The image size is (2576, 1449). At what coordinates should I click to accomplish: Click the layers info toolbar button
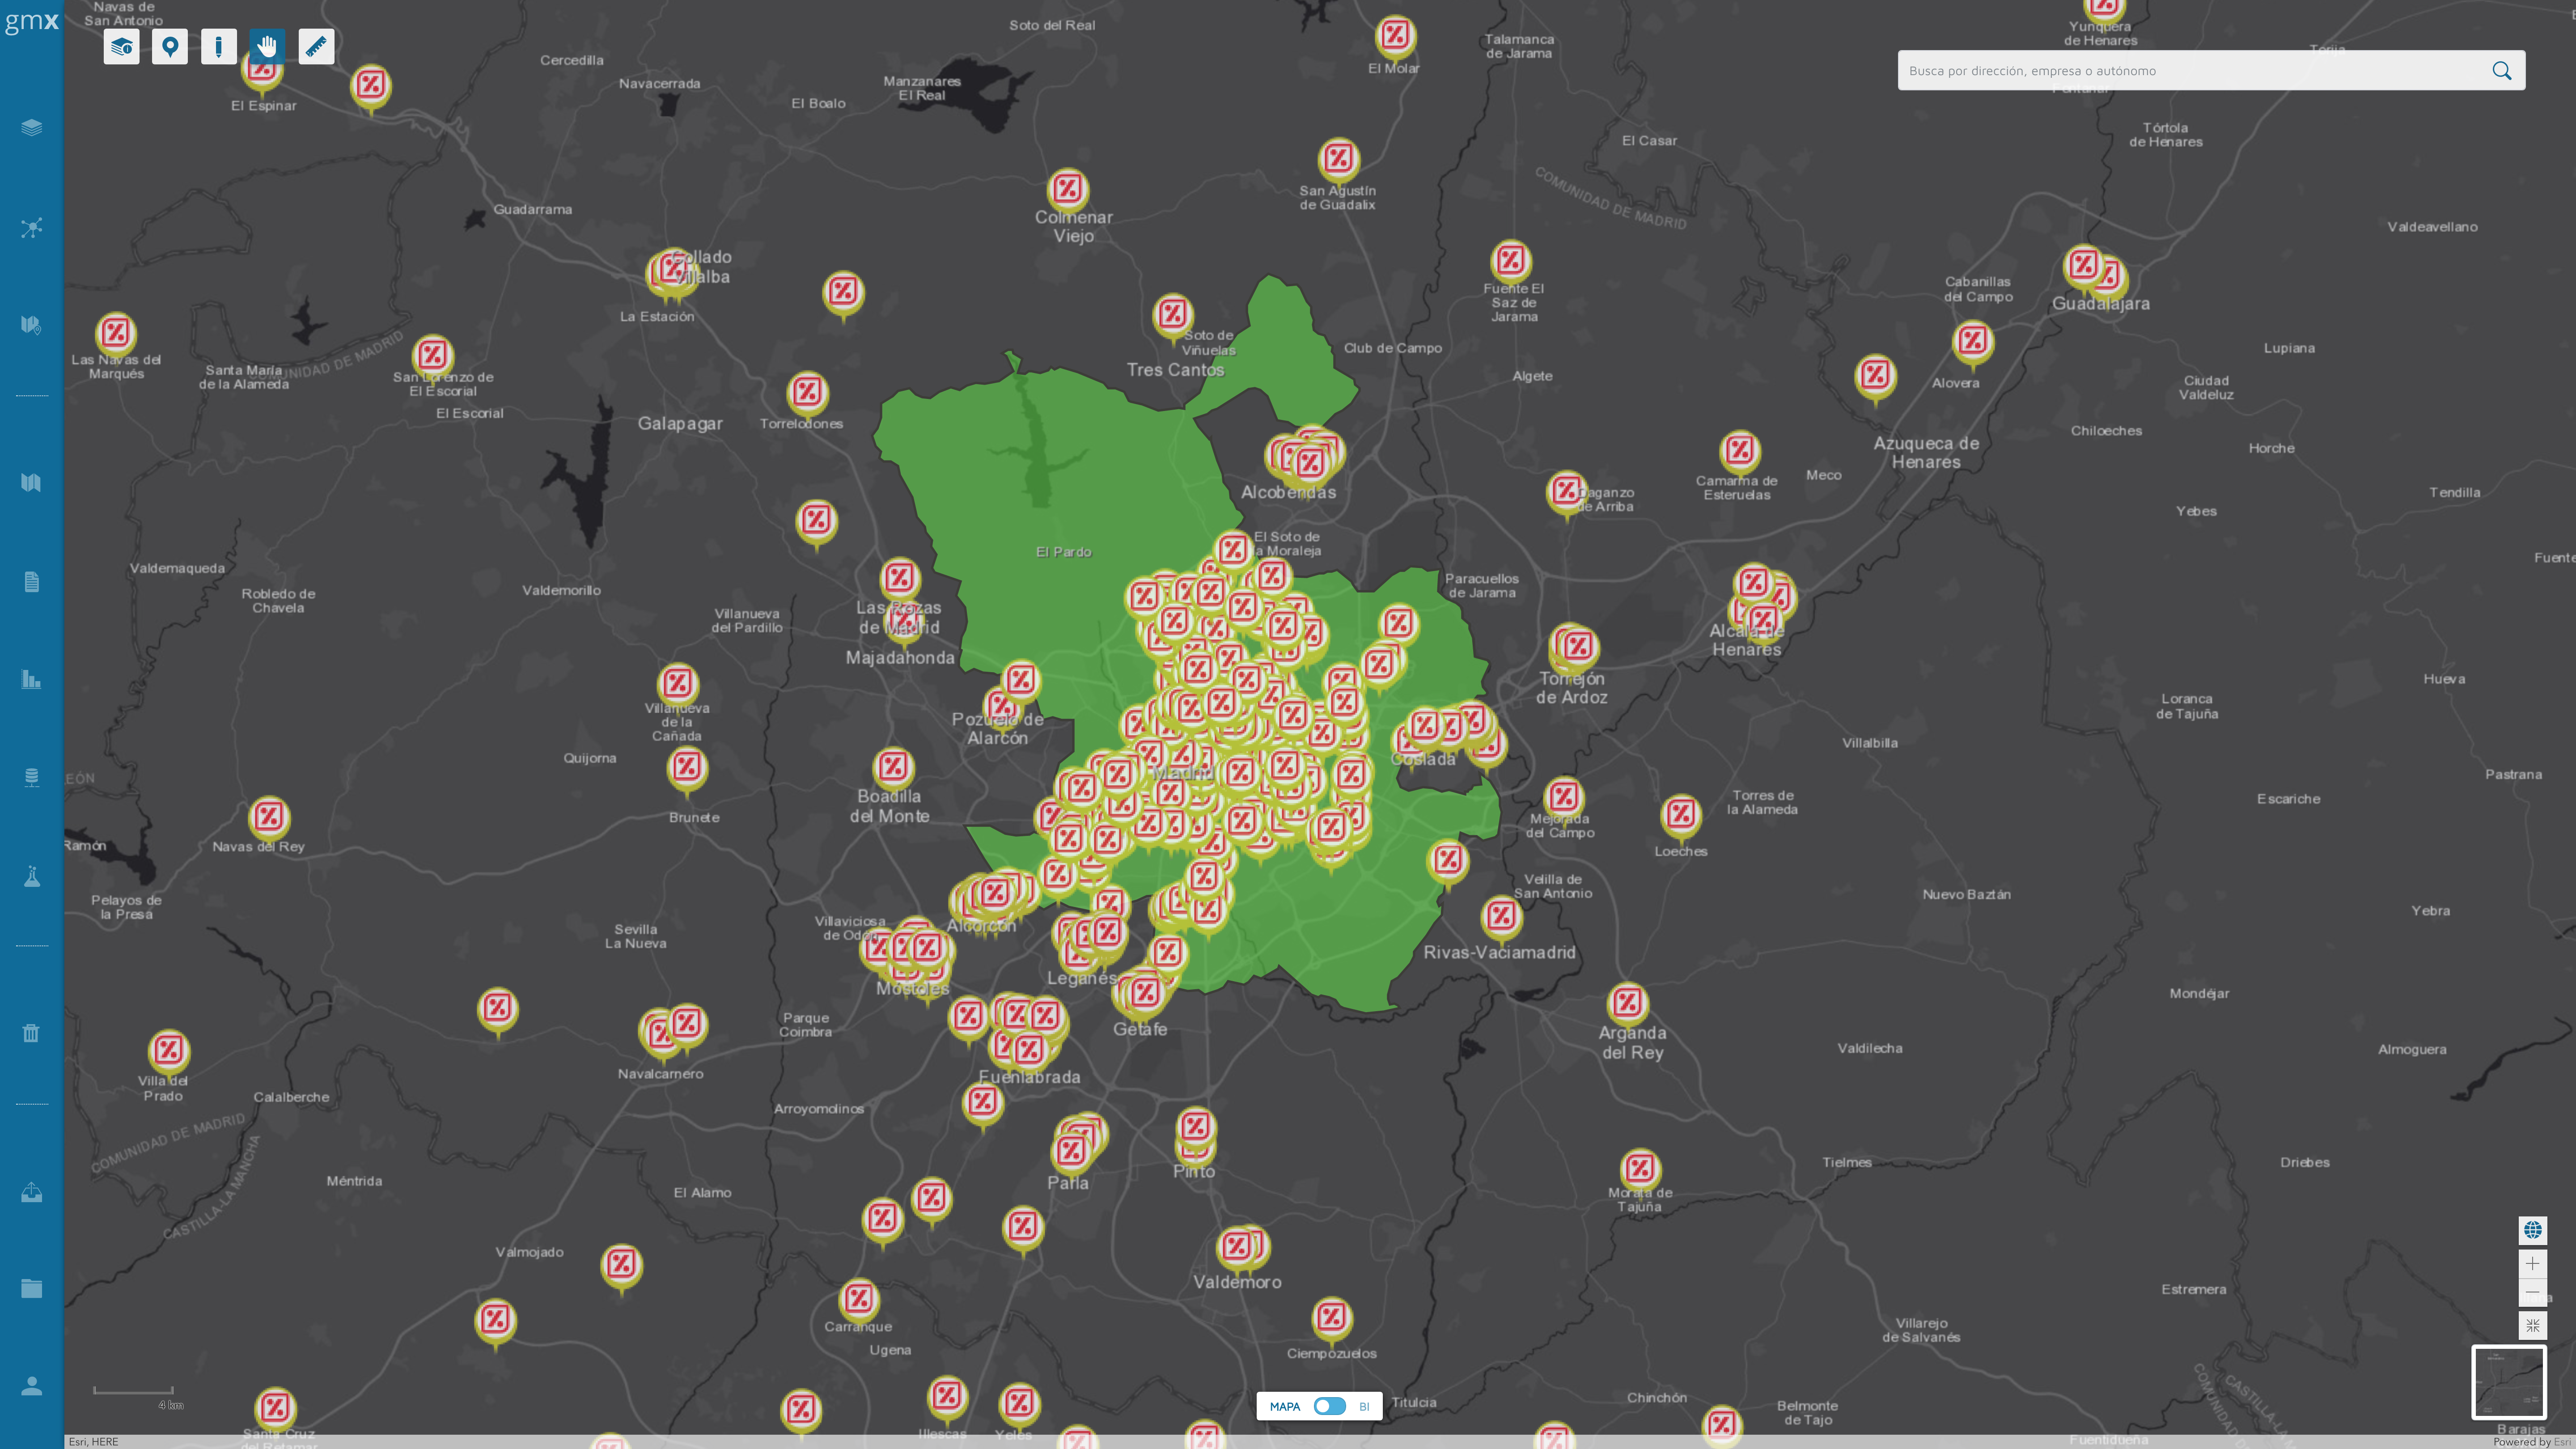click(121, 47)
